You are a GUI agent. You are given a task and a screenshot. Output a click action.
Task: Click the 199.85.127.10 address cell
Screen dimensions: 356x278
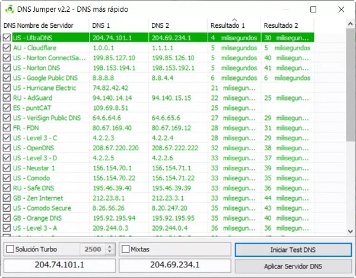[114, 58]
